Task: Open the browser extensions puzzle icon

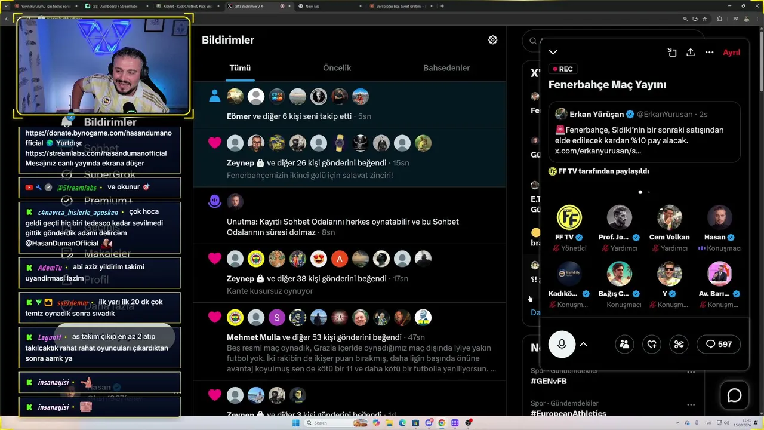Action: [719, 19]
